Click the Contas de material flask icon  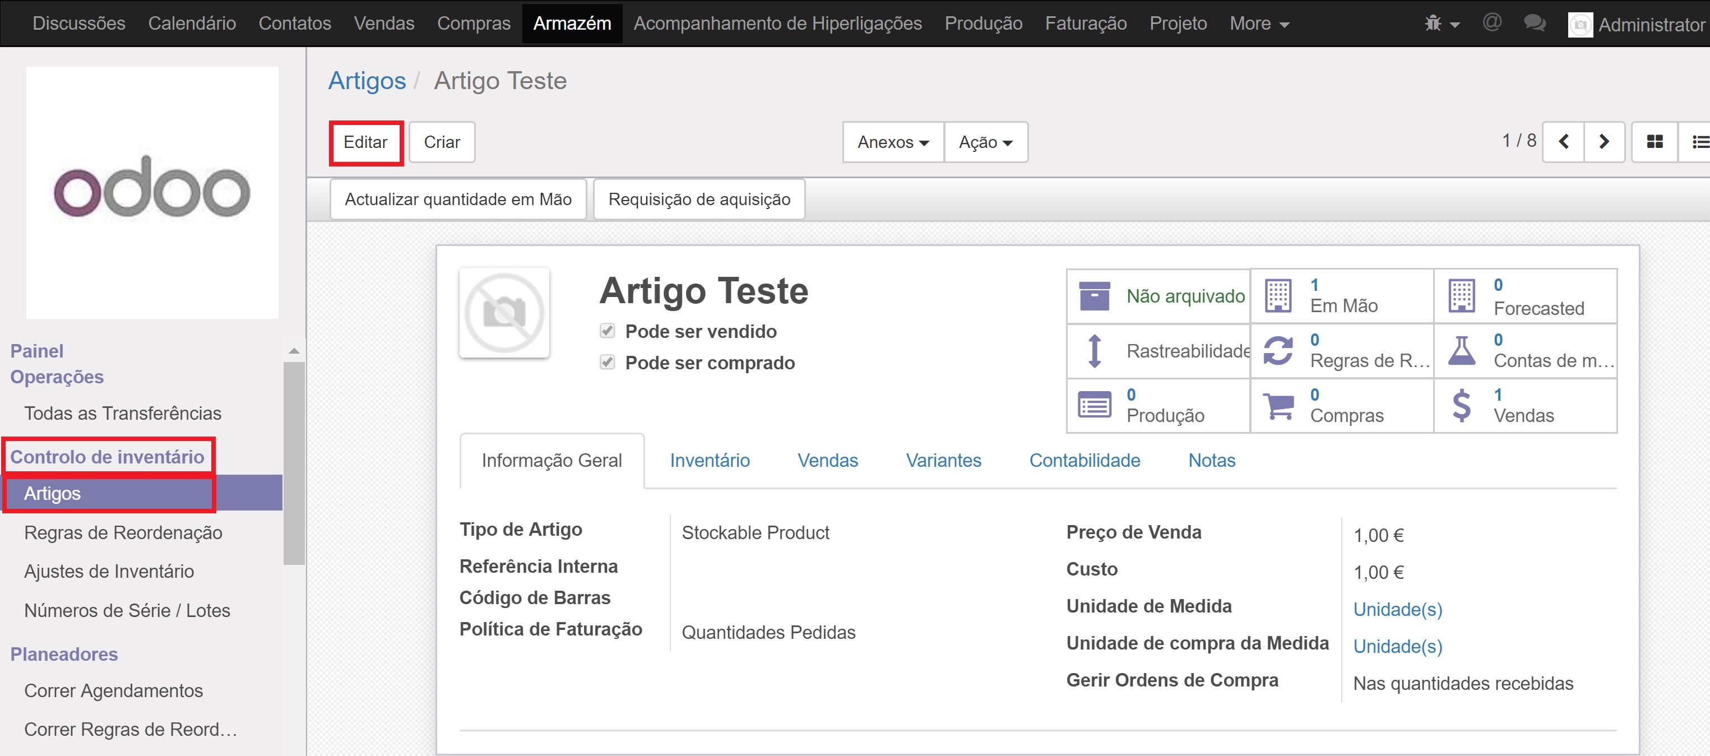[x=1461, y=350]
